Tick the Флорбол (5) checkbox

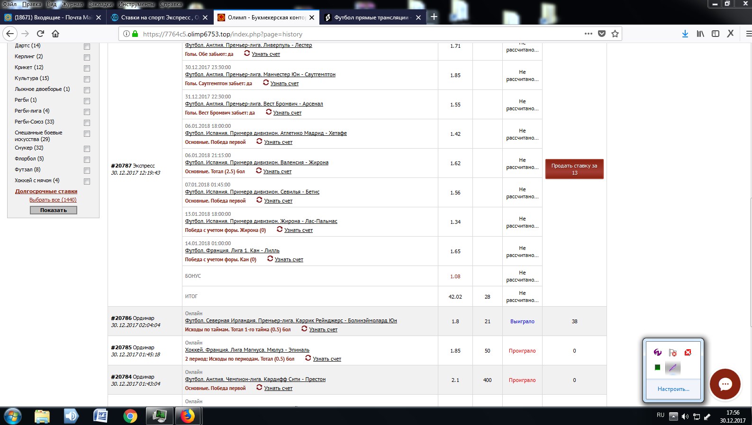tap(87, 159)
